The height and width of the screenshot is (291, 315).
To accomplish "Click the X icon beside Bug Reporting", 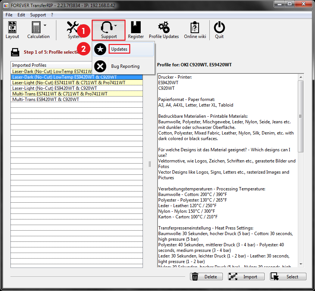I will pyautogui.click(x=100, y=66).
